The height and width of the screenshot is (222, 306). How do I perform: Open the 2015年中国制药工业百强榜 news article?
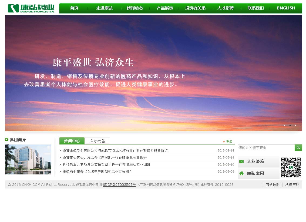97,171
